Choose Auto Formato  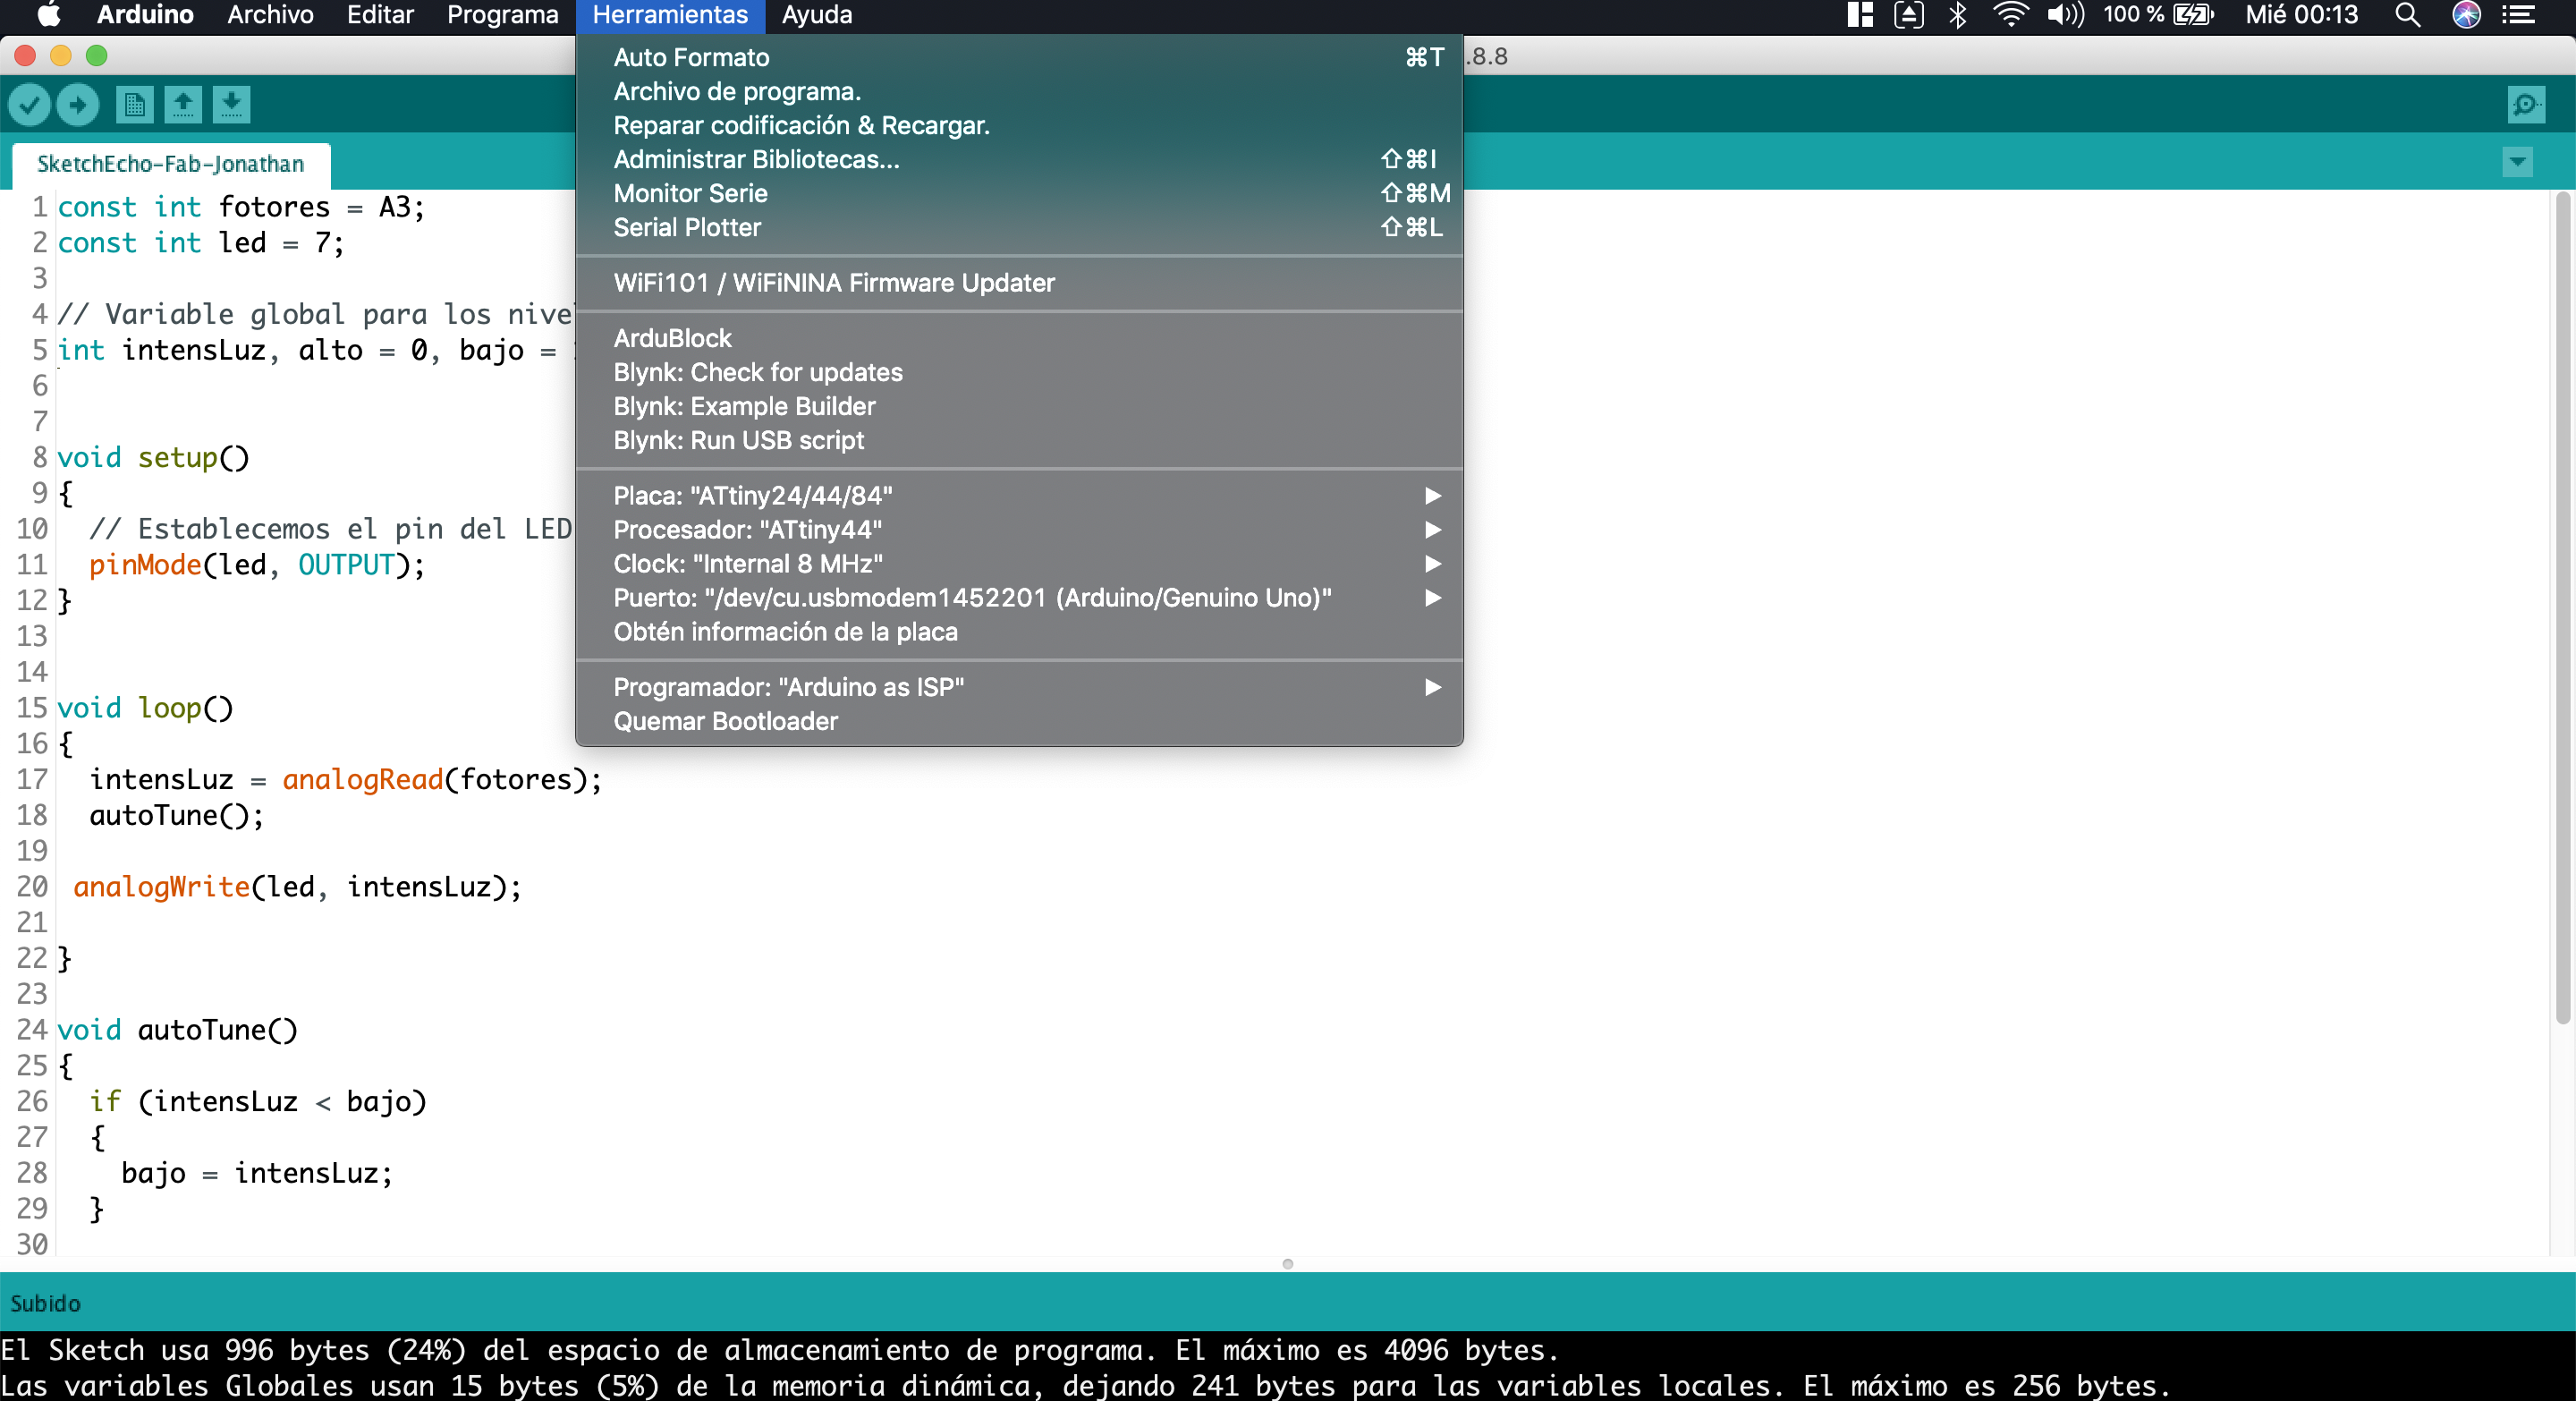click(1019, 57)
